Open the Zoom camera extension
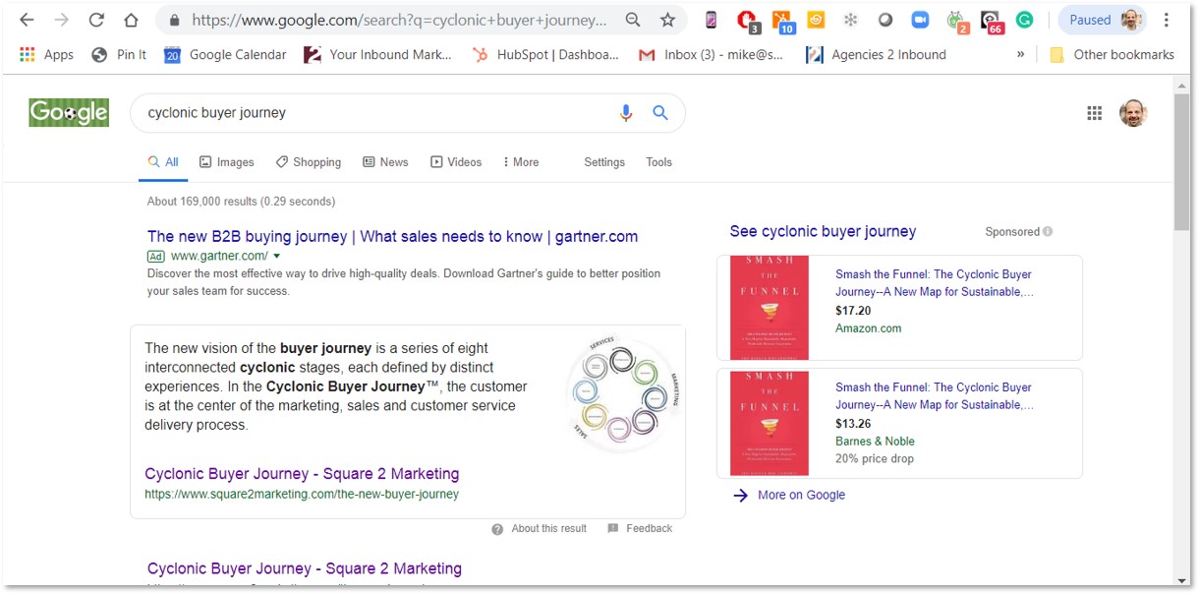Image resolution: width=1199 pixels, height=594 pixels. (x=920, y=20)
